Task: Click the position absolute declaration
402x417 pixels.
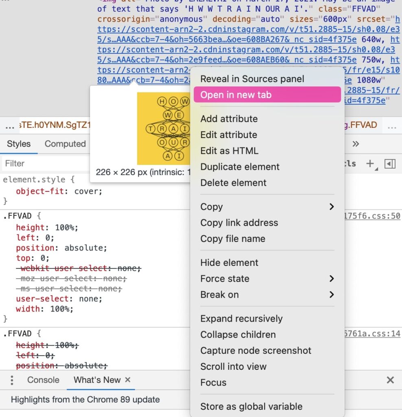Action: tap(61, 248)
